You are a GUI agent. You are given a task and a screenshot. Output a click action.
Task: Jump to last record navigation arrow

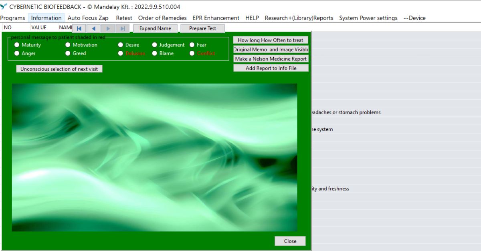[x=122, y=28]
